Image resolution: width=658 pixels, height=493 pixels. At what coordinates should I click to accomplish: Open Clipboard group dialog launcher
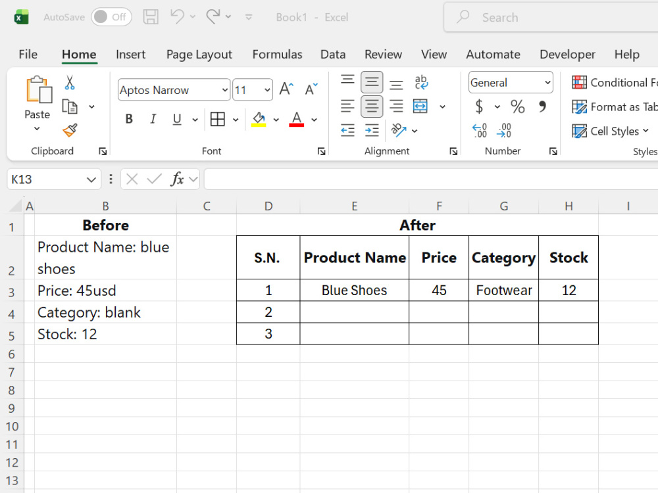(x=103, y=151)
